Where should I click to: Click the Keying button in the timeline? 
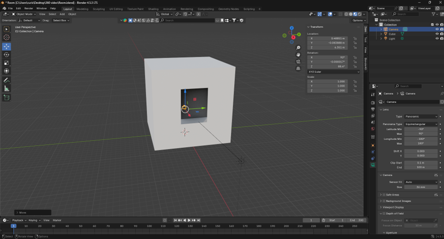(33, 220)
